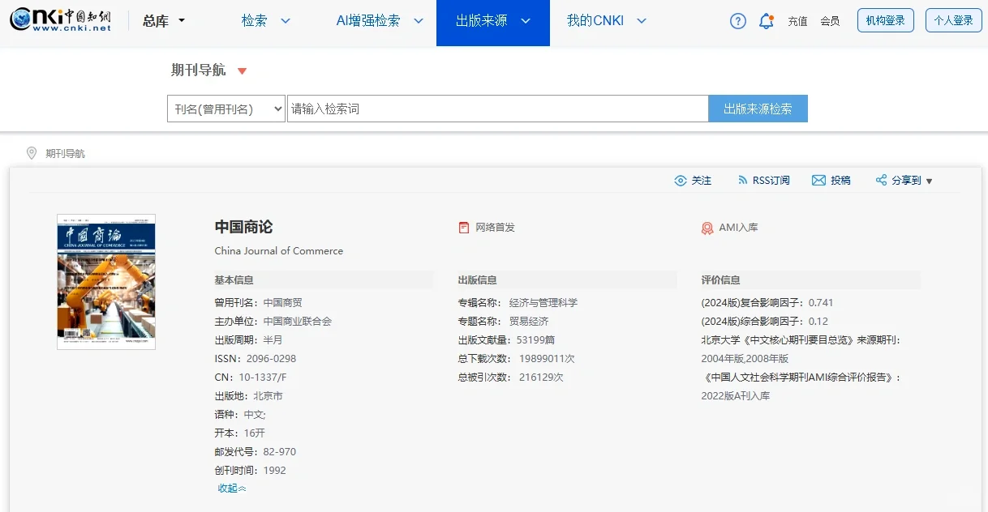The width and height of the screenshot is (988, 512).
Task: Click the 出版信息 section header
Action: tap(477, 280)
